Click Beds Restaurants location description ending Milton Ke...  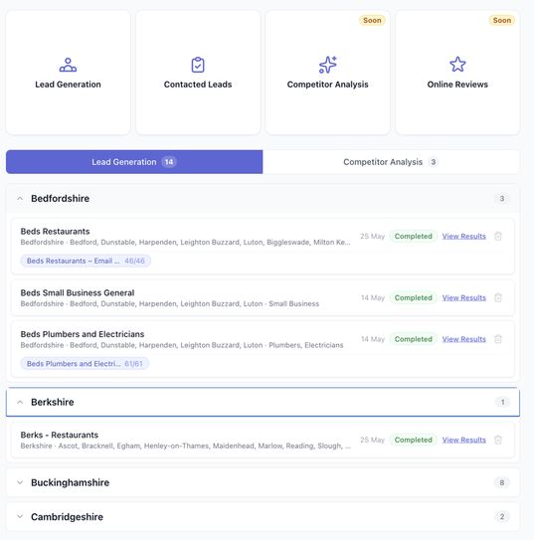[185, 242]
